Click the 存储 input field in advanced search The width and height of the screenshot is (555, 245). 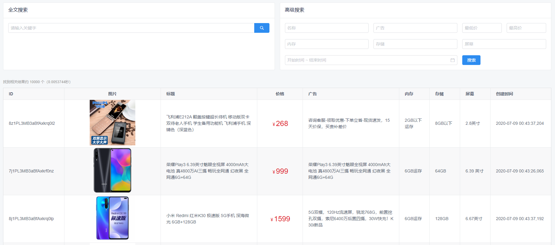point(415,44)
